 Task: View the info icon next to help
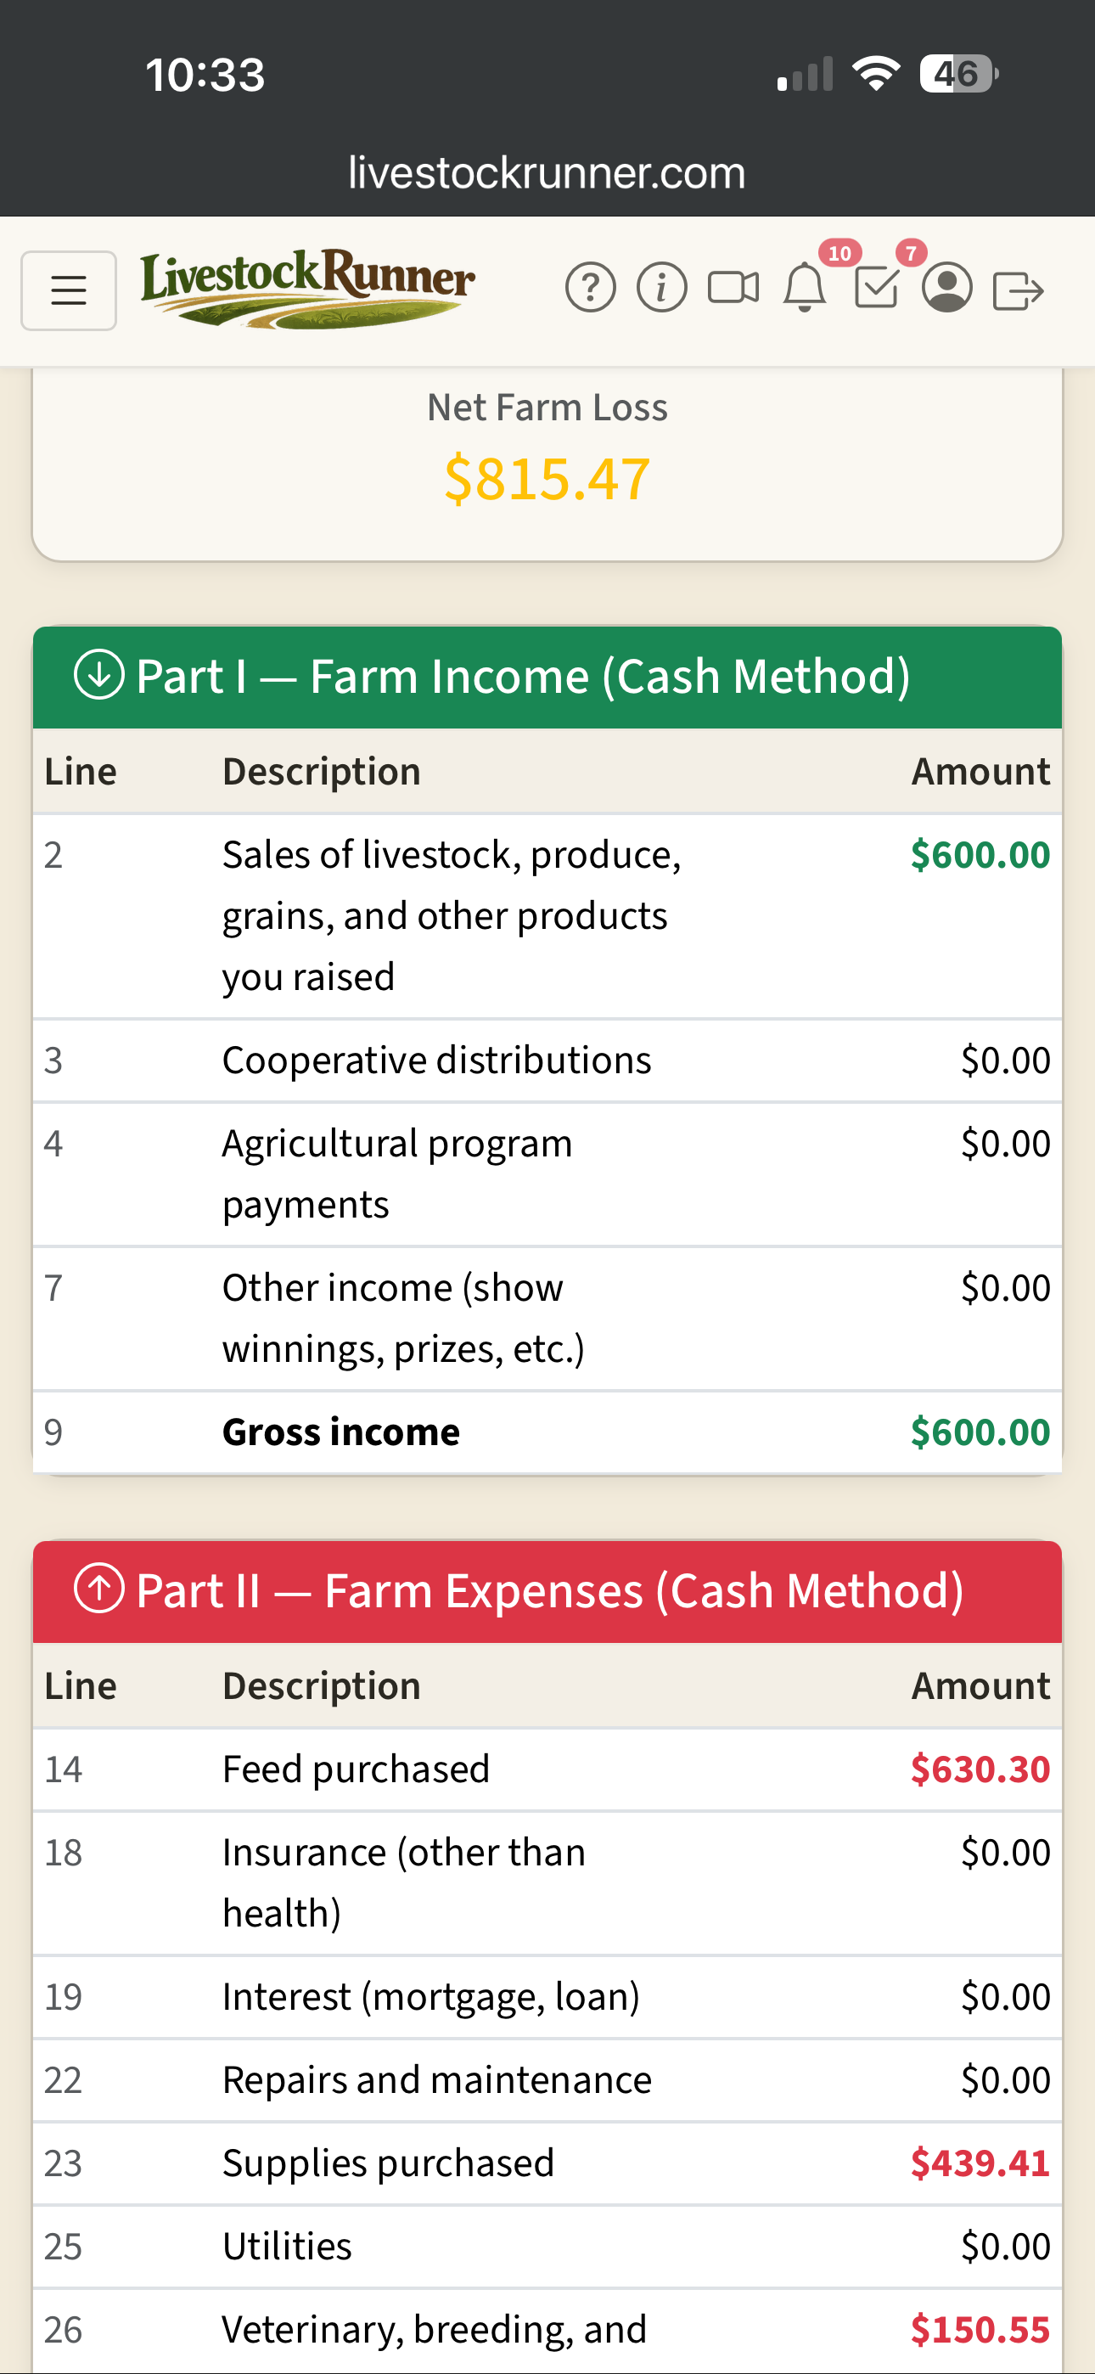pyautogui.click(x=661, y=289)
